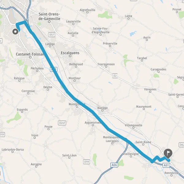This screenshot has height=184, width=184.
Task: Select the A66 highway shield
Action: [114, 165]
